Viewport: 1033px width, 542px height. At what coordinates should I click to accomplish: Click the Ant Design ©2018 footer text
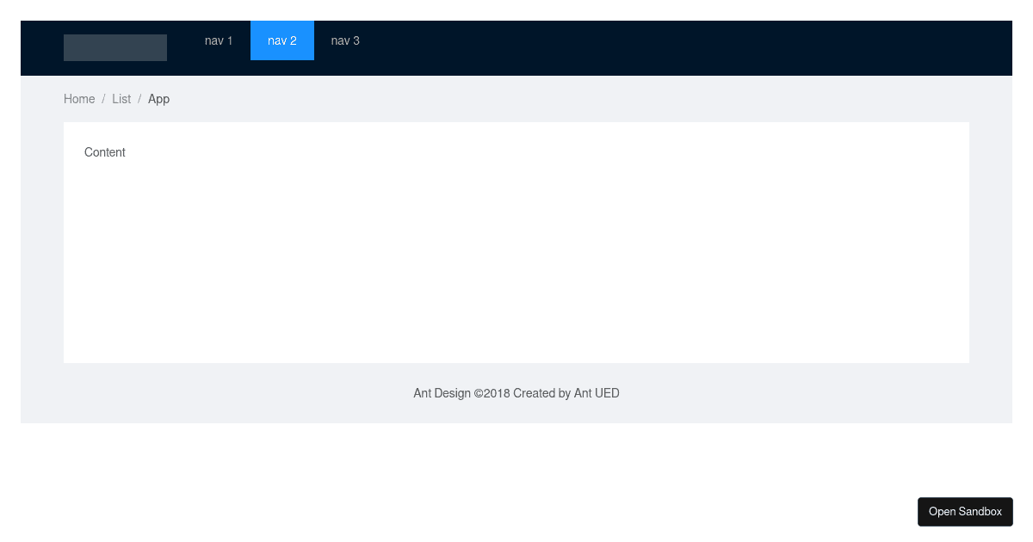click(x=516, y=393)
